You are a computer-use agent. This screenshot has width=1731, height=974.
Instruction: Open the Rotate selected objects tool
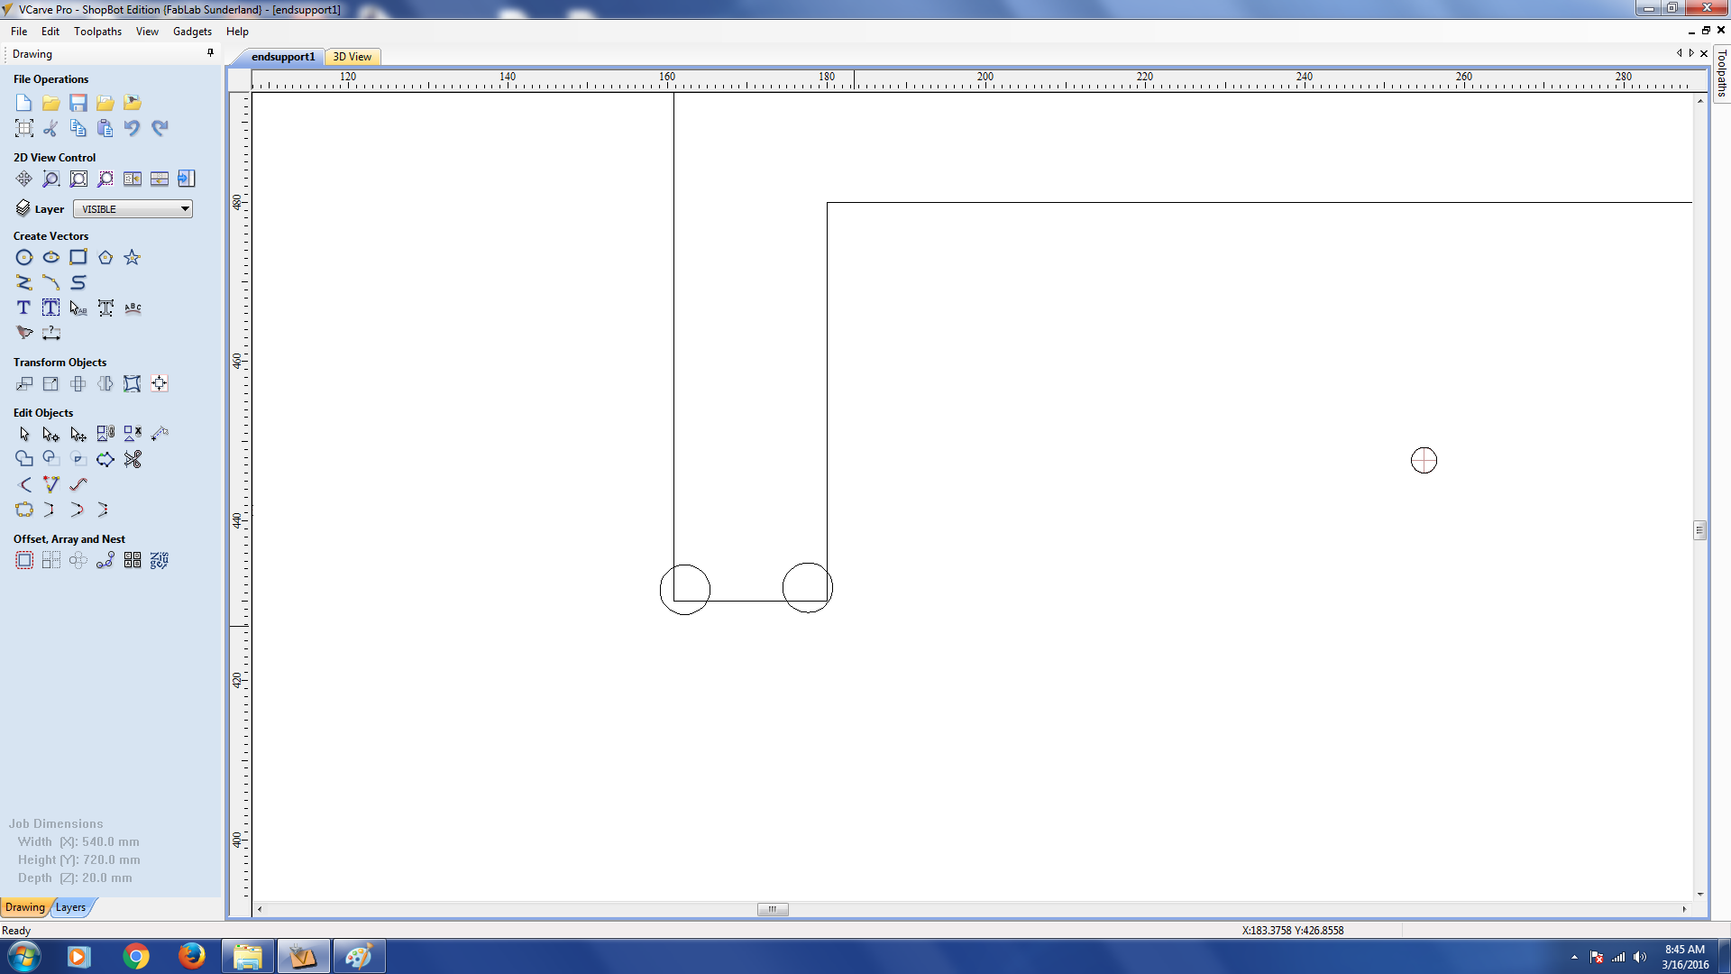(78, 384)
